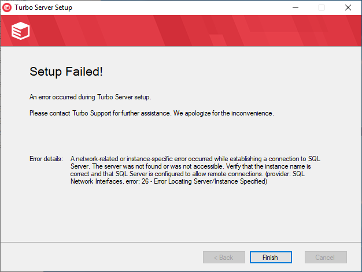
Task: Close the Turbo Server Setup window
Action: [x=348, y=8]
